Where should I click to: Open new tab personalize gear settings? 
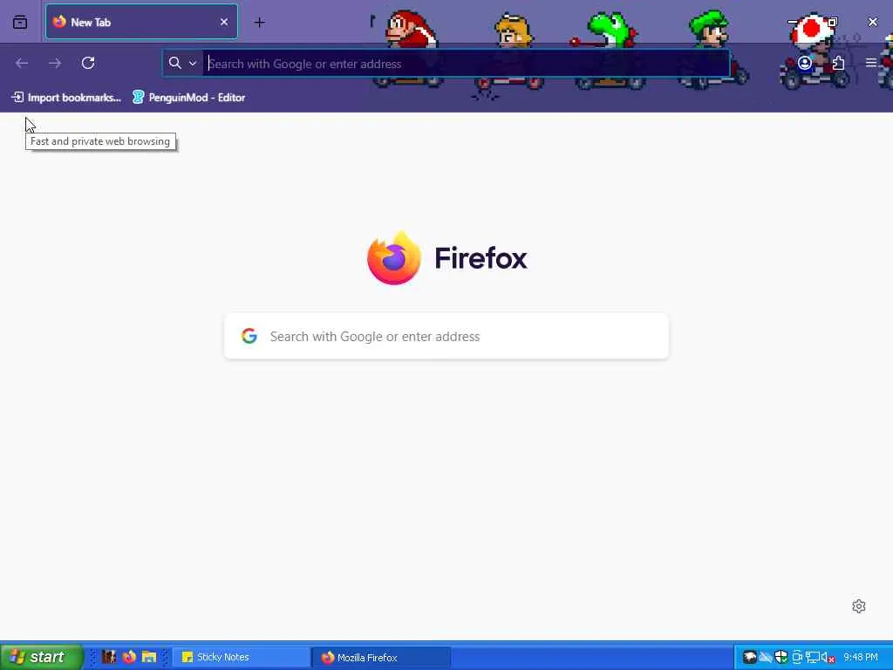(x=859, y=606)
